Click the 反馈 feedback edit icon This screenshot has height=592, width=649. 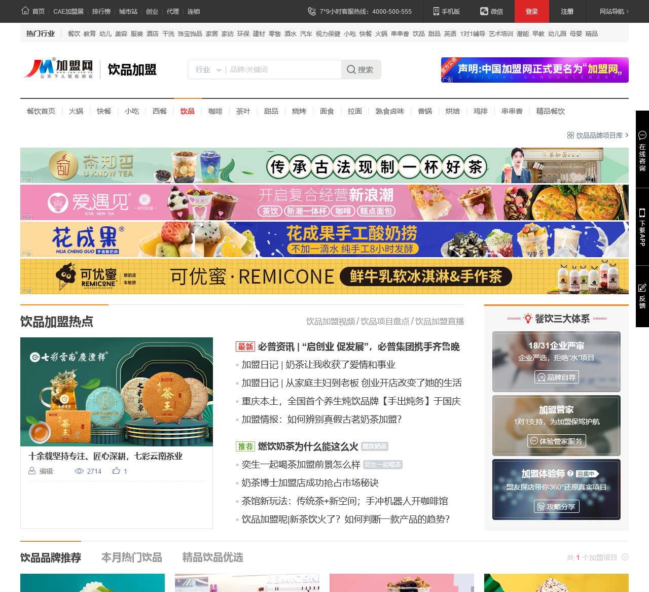[x=642, y=288]
